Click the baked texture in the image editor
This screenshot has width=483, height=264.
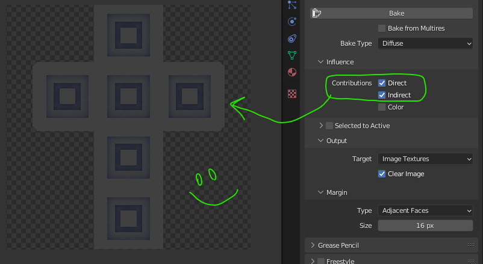(128, 127)
